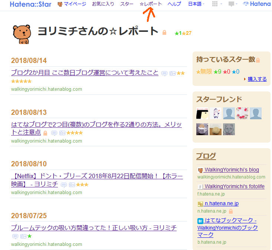The width and height of the screenshot is (272, 250).
Task: Click the bear profile avatar beside the title
Action: pos(22,34)
